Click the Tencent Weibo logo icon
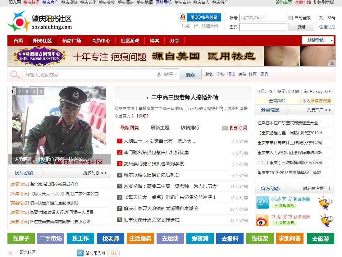342x257 pixels. (x=262, y=202)
